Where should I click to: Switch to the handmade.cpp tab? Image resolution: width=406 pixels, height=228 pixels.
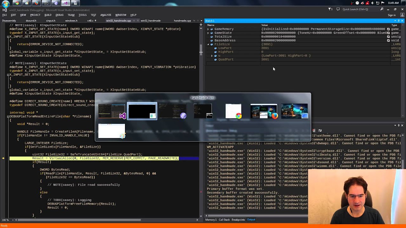click(x=182, y=21)
